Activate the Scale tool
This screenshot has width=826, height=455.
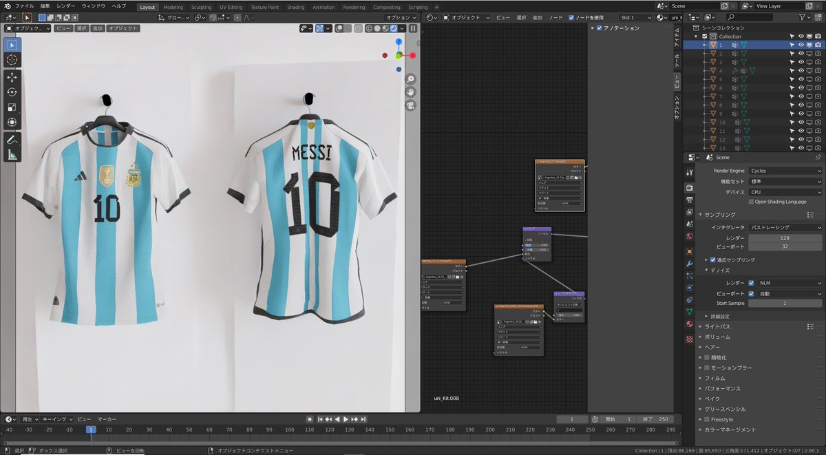[x=12, y=107]
